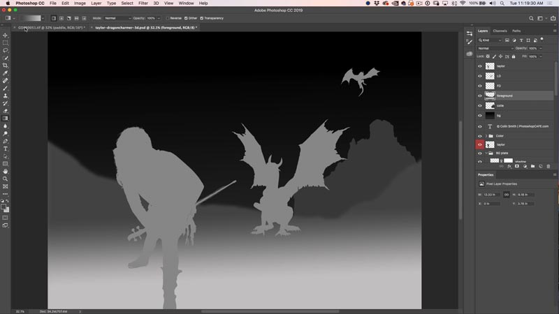Click the Reflected Gradient style button
Image resolution: width=559 pixels, height=314 pixels.
76,18
